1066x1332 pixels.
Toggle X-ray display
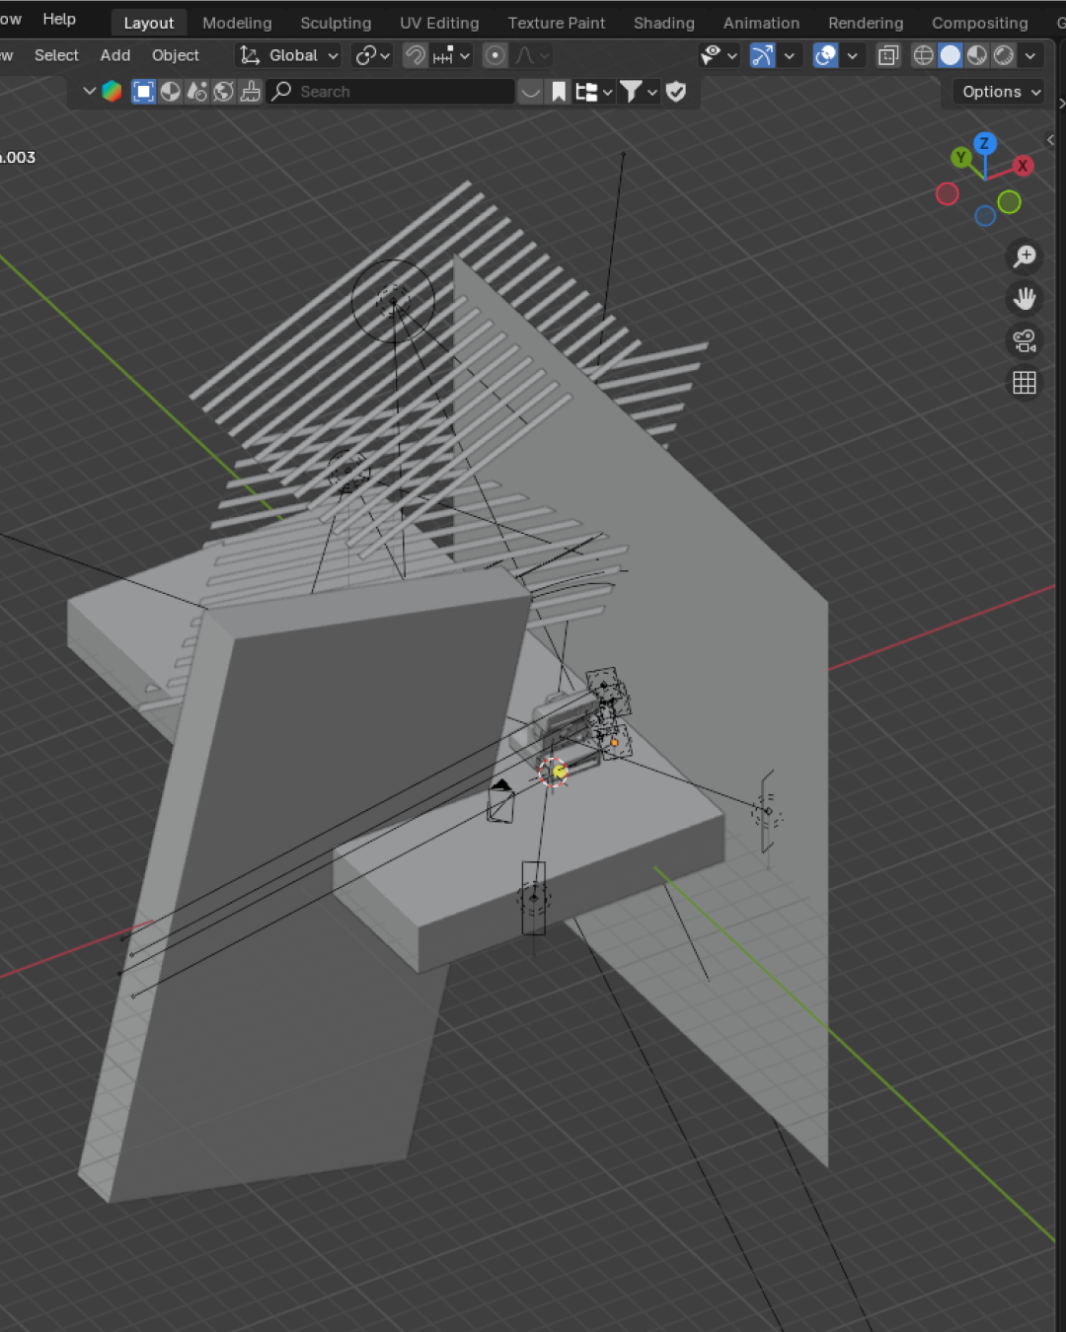888,55
